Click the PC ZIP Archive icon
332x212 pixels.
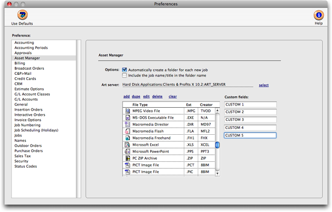(128, 158)
